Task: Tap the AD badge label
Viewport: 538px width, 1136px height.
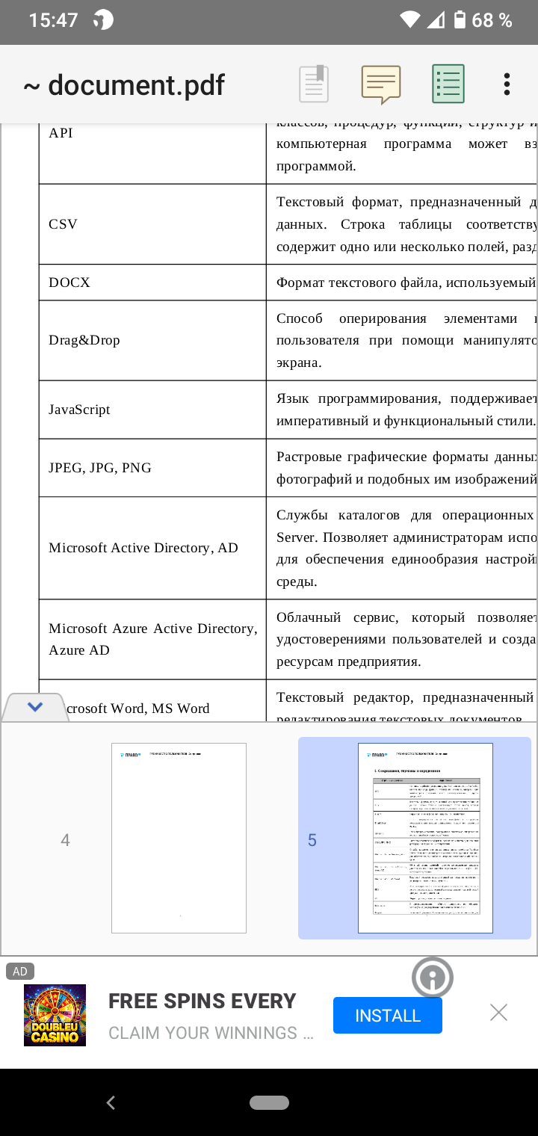Action: point(20,972)
